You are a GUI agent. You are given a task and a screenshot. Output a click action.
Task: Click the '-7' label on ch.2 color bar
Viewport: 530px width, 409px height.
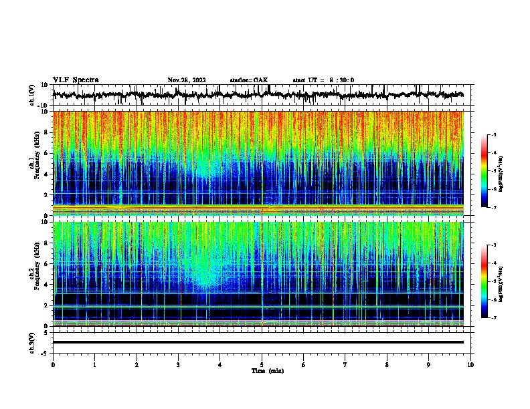pos(493,317)
